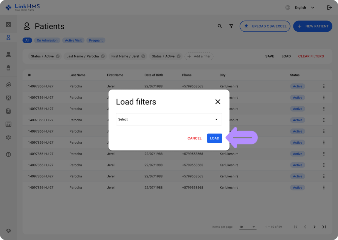Open the Select filter dropdown
The image size is (338, 240).
(169, 119)
